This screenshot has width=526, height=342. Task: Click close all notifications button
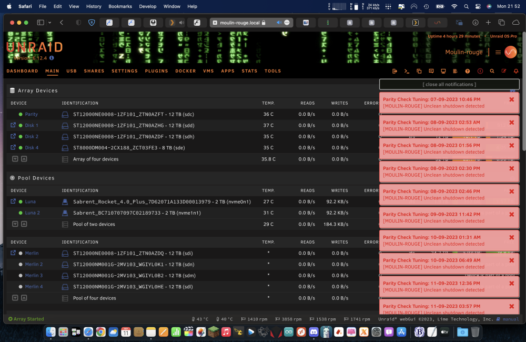pyautogui.click(x=449, y=84)
